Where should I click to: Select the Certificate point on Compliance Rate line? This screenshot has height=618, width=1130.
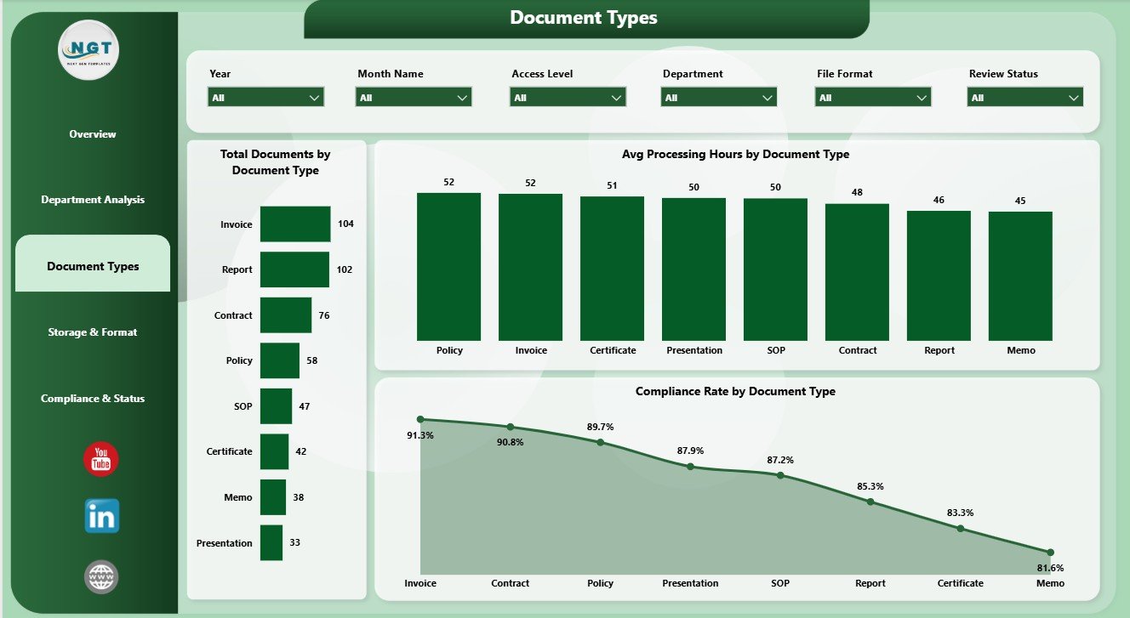coord(961,529)
